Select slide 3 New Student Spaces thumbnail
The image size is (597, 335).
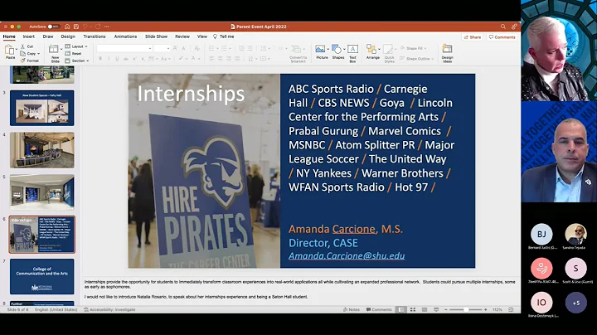pyautogui.click(x=42, y=108)
